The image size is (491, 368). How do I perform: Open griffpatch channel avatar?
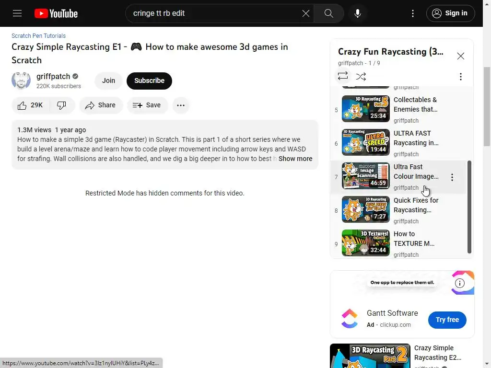[21, 80]
